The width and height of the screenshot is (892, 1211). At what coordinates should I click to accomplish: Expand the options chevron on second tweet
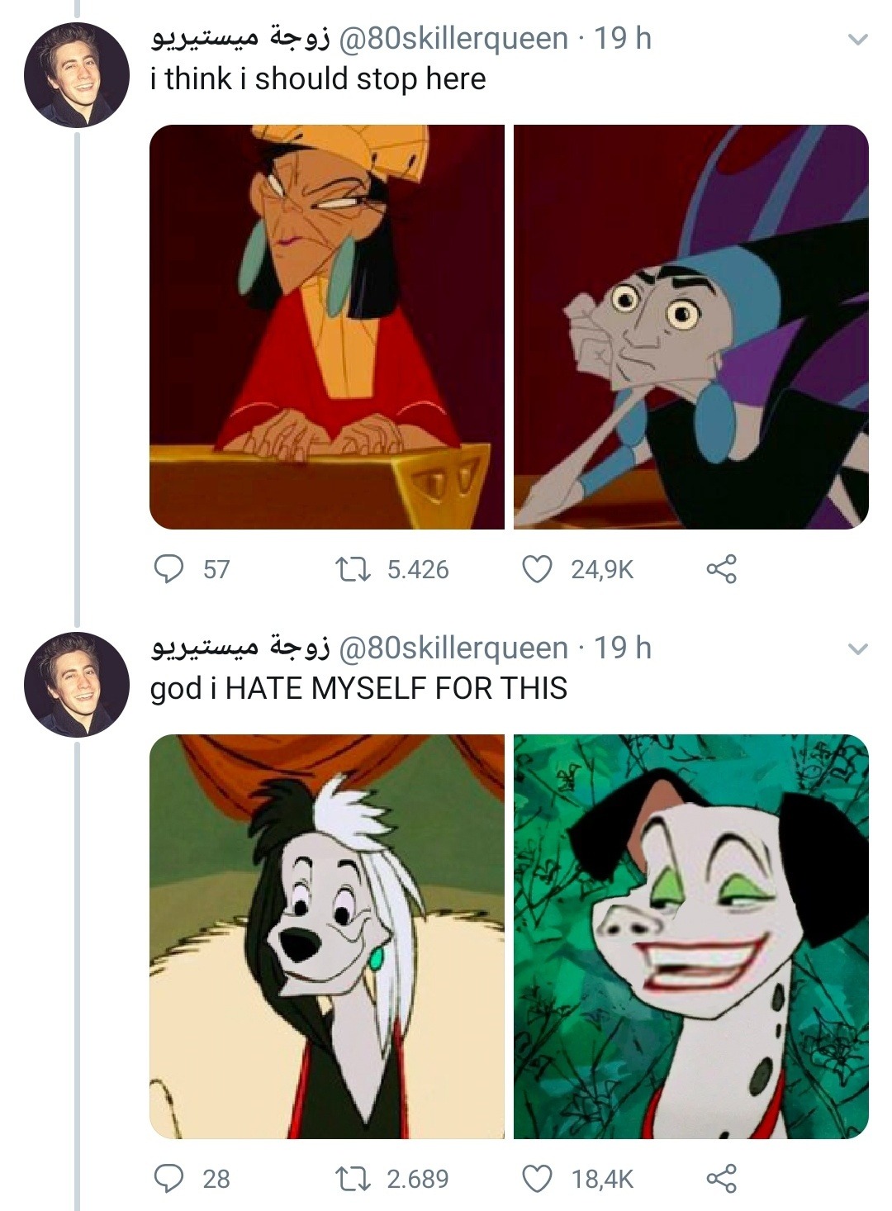pos(858,649)
